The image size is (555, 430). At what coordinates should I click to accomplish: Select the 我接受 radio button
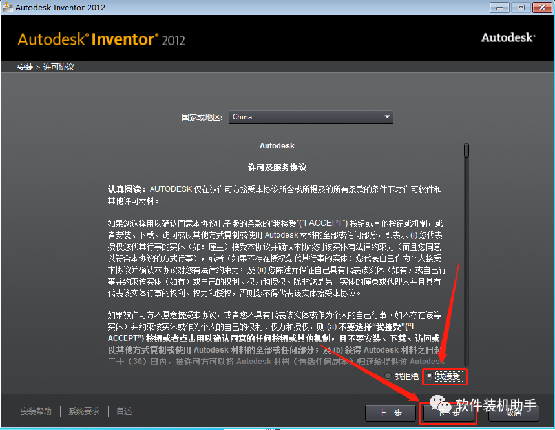pyautogui.click(x=430, y=376)
